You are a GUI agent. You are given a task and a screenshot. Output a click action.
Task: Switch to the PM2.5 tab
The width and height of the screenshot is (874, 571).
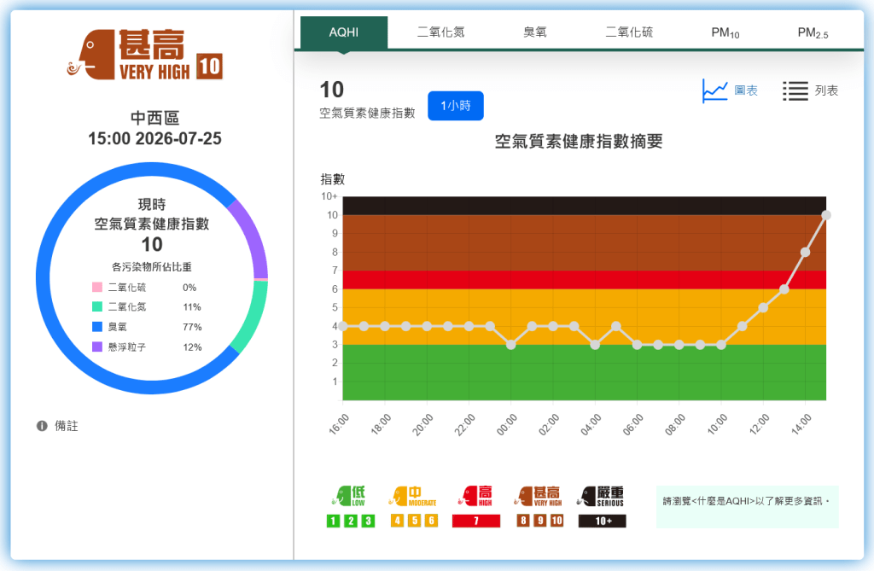(x=813, y=32)
